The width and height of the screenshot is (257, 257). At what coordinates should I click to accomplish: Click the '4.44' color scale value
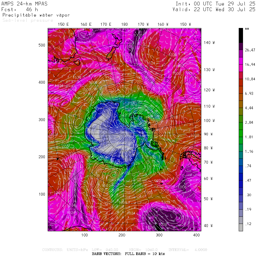[x=249, y=108]
